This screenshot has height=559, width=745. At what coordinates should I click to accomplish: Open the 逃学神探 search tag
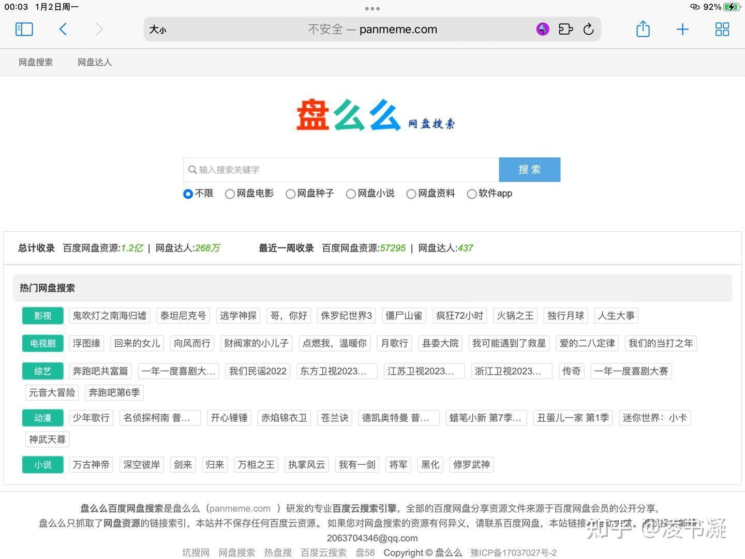[238, 316]
